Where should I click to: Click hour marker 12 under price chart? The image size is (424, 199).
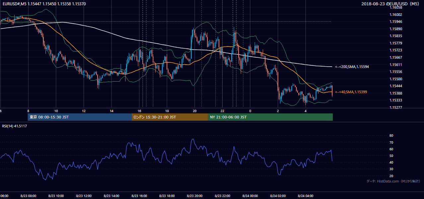pos(84,111)
